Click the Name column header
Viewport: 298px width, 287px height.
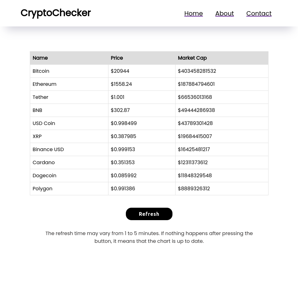pyautogui.click(x=40, y=58)
